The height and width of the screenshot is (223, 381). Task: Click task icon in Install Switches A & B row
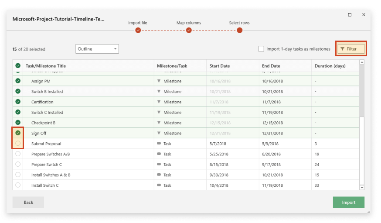click(159, 175)
